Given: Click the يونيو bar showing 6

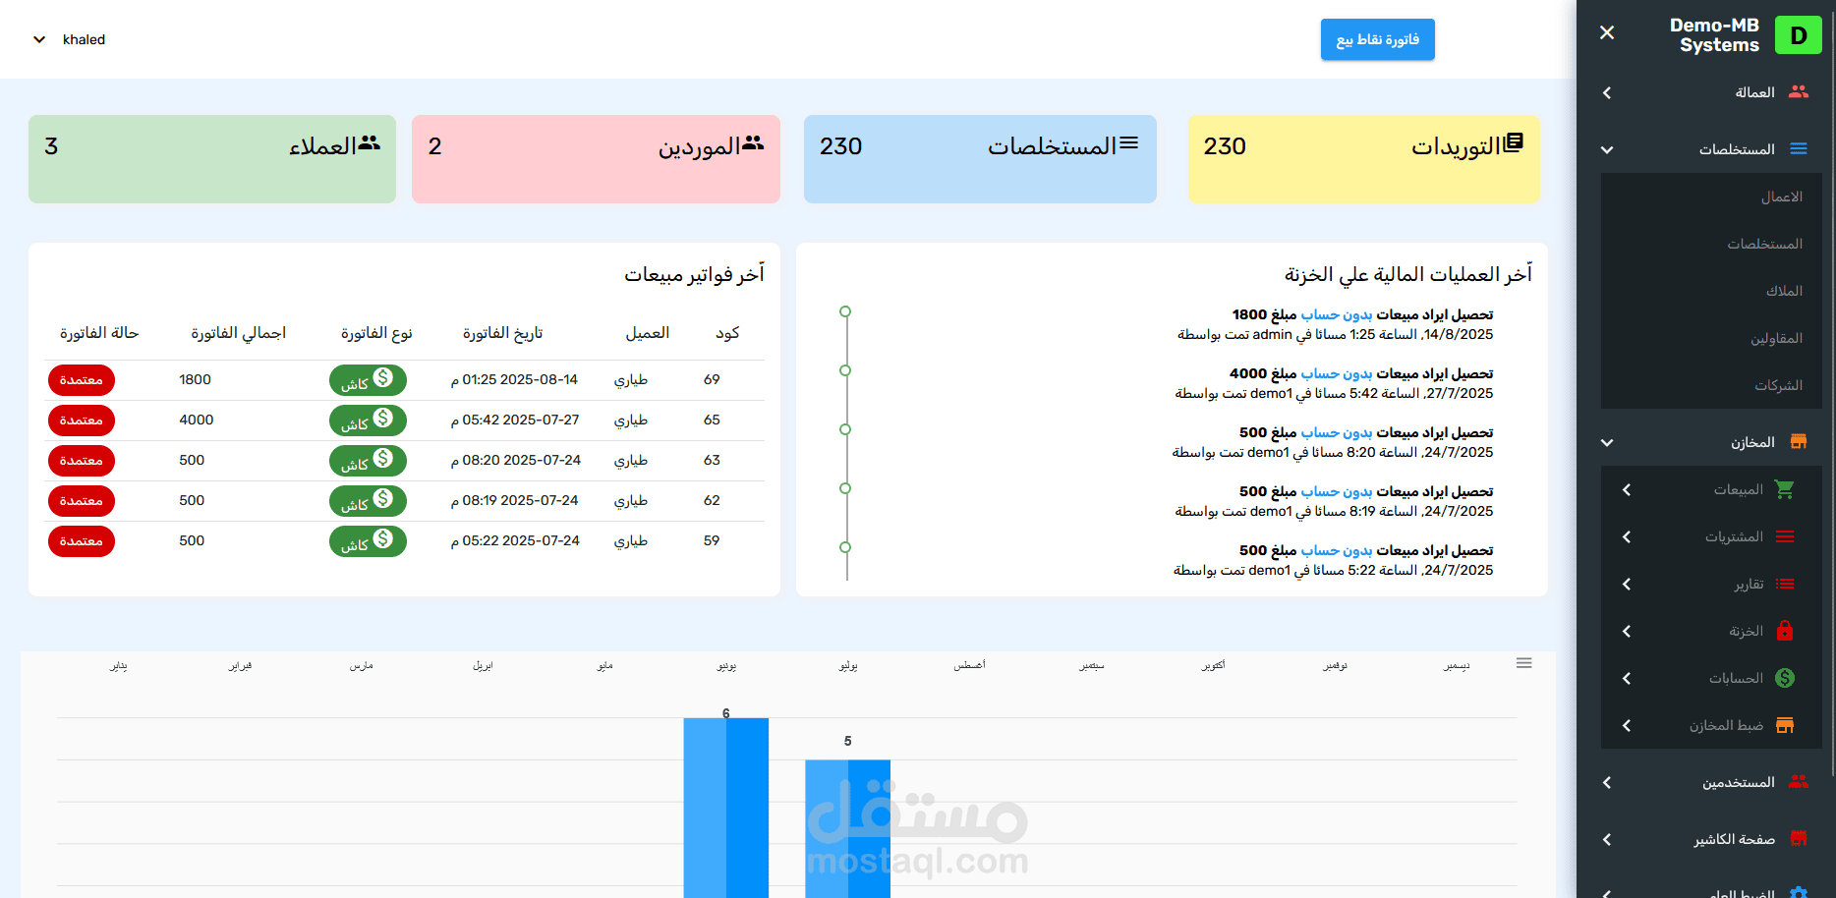Looking at the screenshot, I should (726, 808).
